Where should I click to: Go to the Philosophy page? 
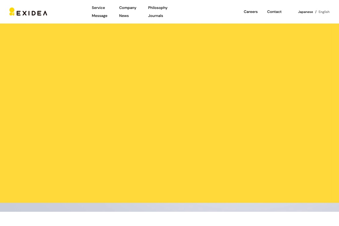pos(158,8)
